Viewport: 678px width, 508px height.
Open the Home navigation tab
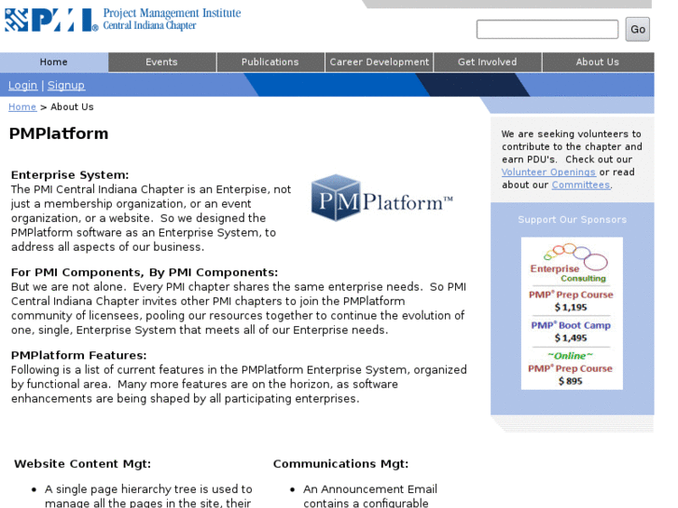point(53,62)
